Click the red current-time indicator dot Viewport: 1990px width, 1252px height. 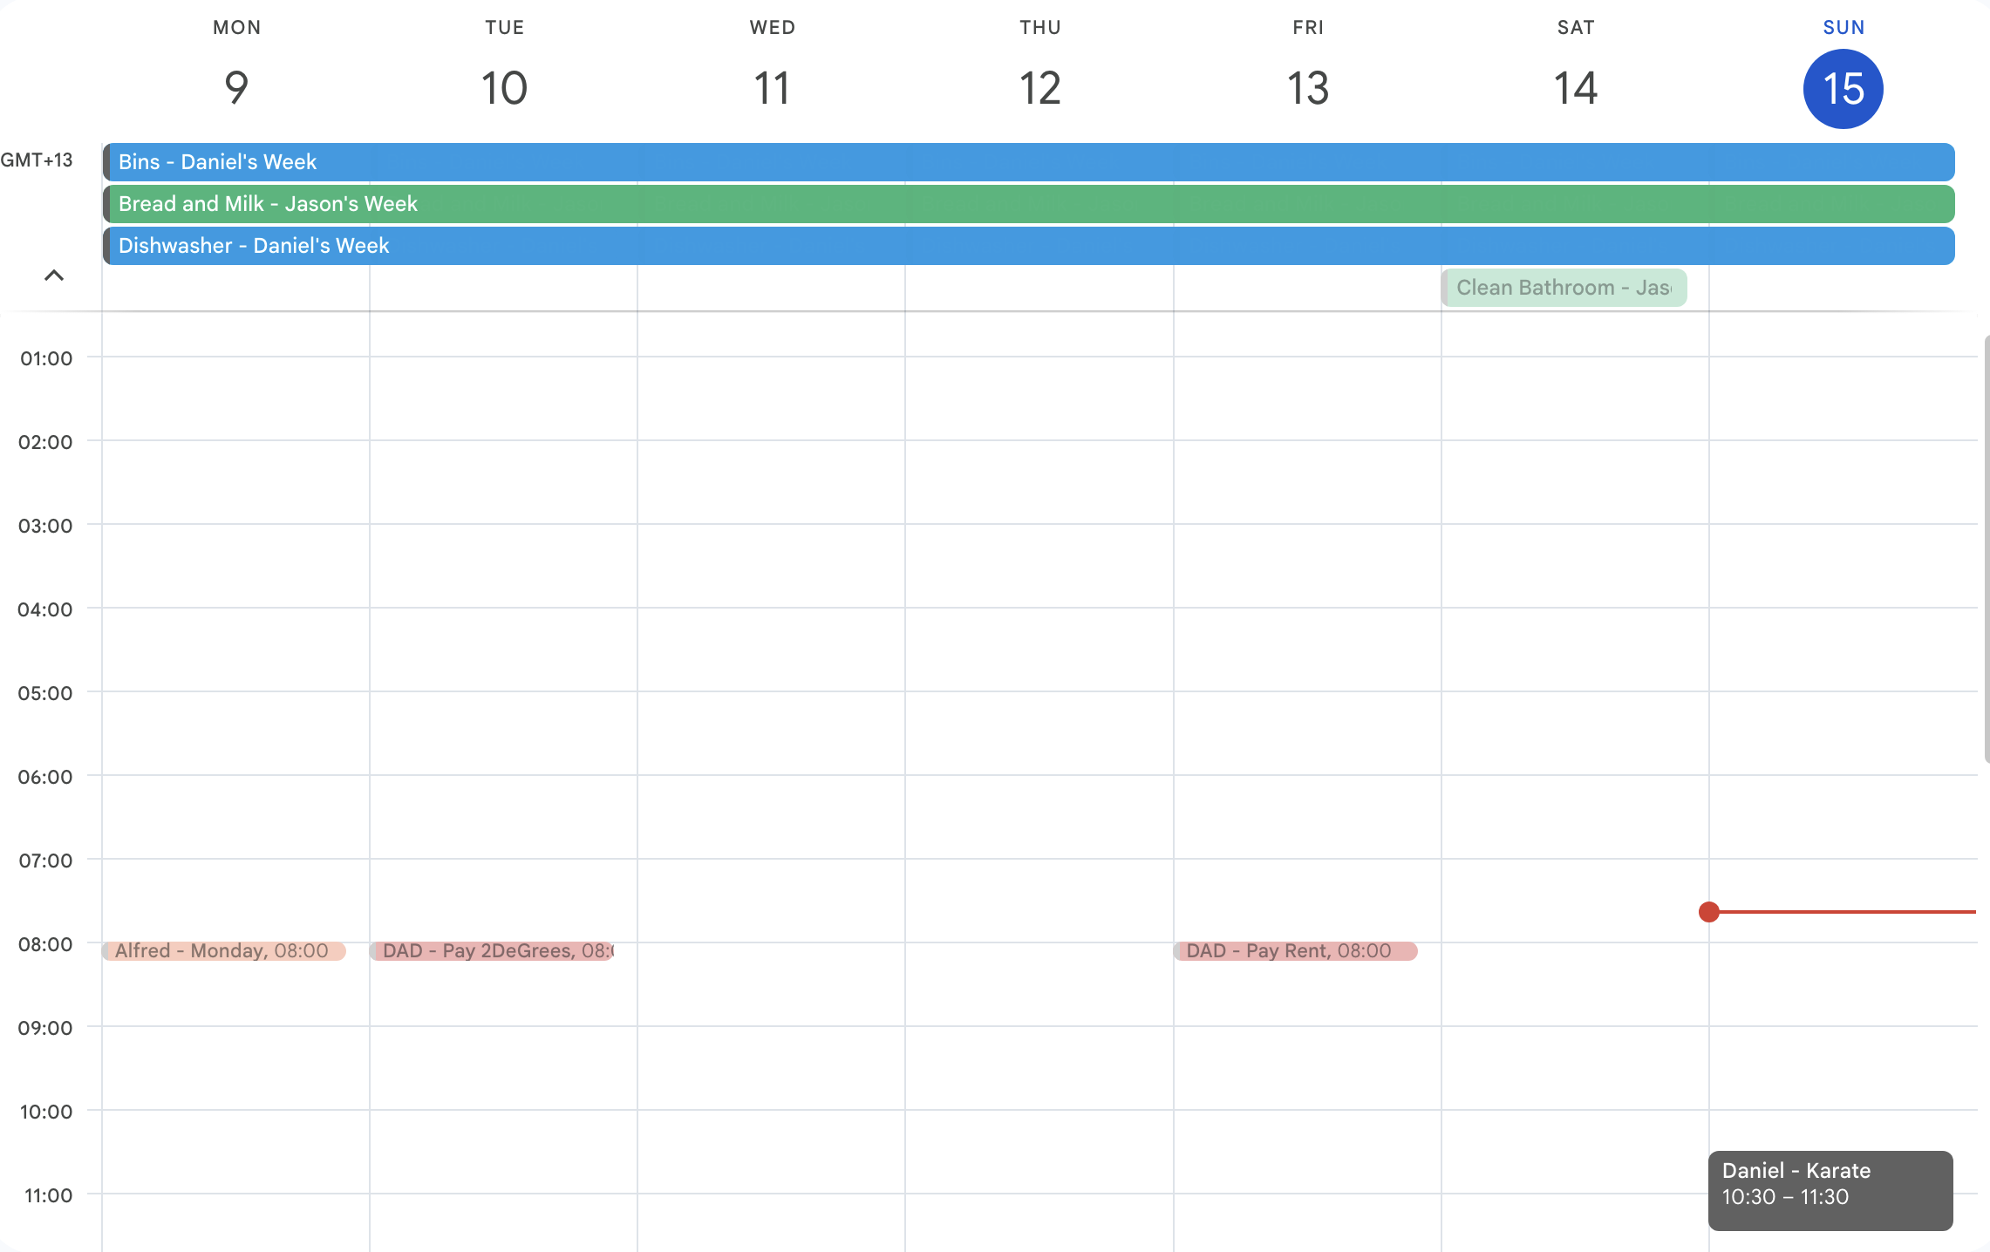[1709, 912]
